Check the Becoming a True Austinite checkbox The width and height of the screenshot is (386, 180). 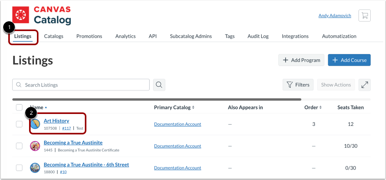pos(19,146)
